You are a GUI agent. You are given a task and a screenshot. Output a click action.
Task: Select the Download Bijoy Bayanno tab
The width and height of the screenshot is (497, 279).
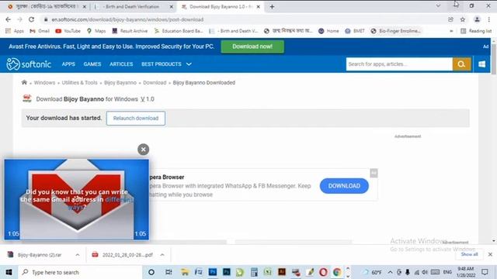[x=221, y=7]
